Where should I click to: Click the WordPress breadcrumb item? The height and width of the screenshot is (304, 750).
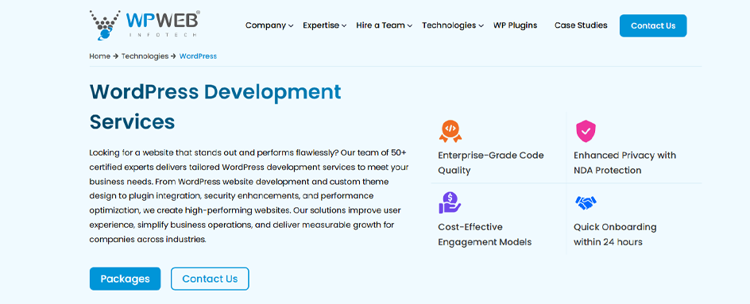coord(198,56)
